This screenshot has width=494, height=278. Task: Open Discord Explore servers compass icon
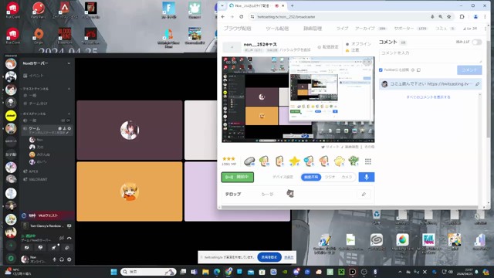click(11, 259)
